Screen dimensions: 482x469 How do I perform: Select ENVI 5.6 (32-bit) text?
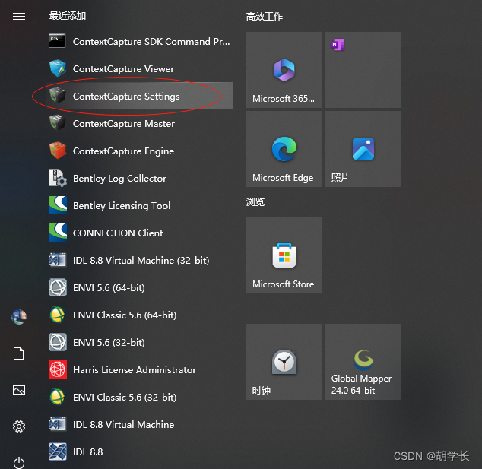pos(109,342)
